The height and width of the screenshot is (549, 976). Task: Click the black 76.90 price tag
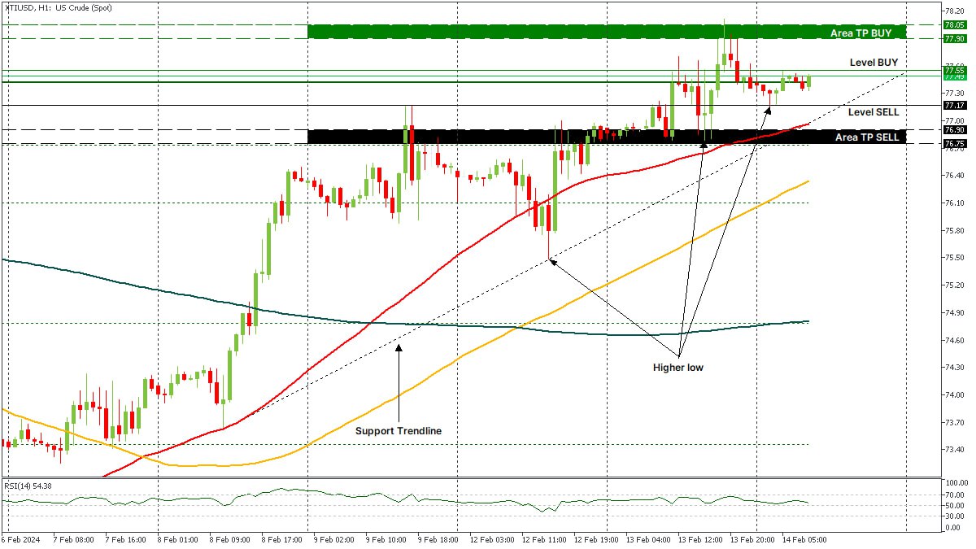954,129
